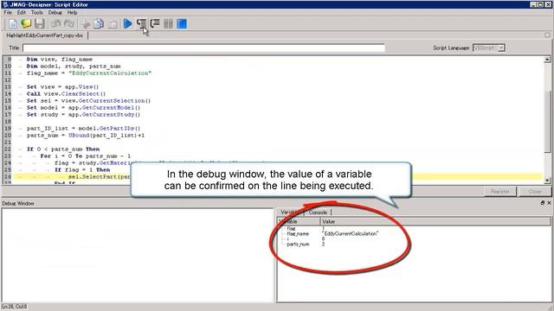Click the Undo toolbar icon
The height and width of the screenshot is (311, 554).
(x=55, y=24)
